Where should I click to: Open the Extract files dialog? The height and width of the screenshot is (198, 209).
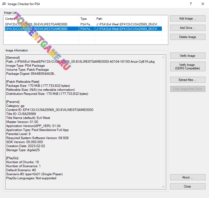coord(188,80)
